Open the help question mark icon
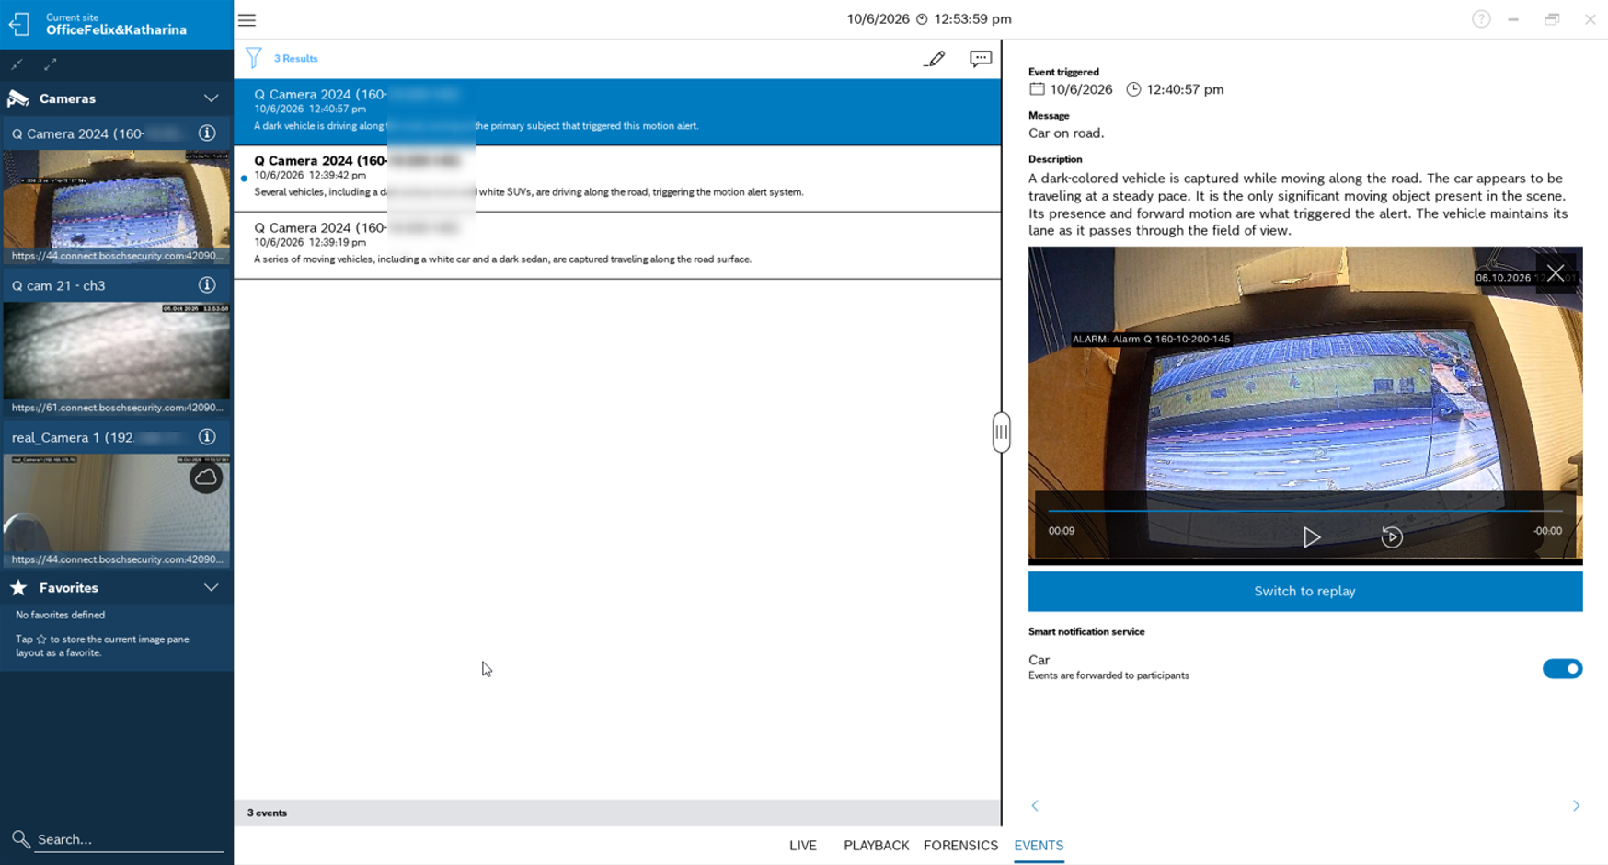 pos(1481,19)
